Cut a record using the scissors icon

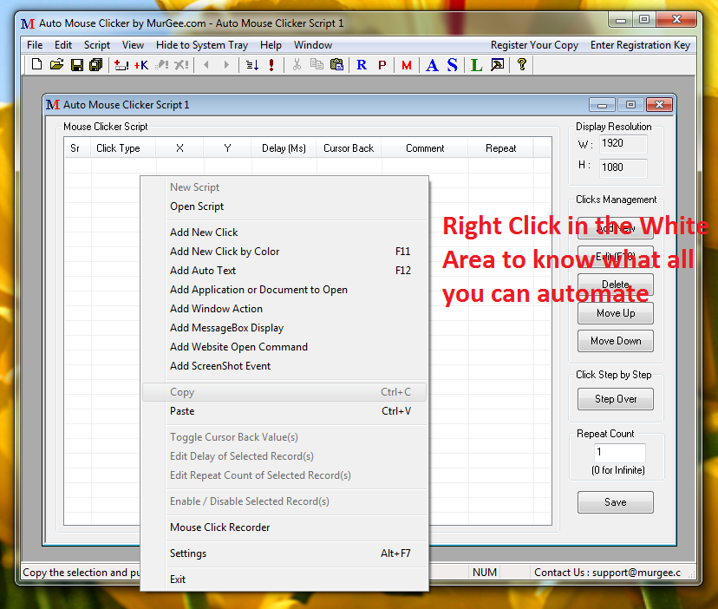[x=296, y=63]
